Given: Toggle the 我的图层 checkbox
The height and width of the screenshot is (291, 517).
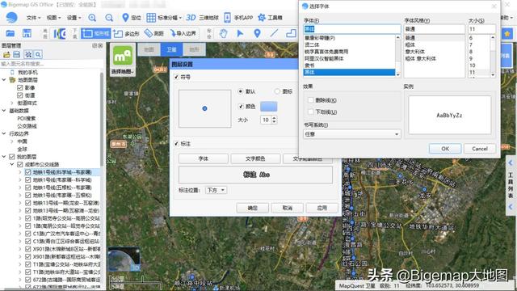Looking at the screenshot, I should click(12, 157).
